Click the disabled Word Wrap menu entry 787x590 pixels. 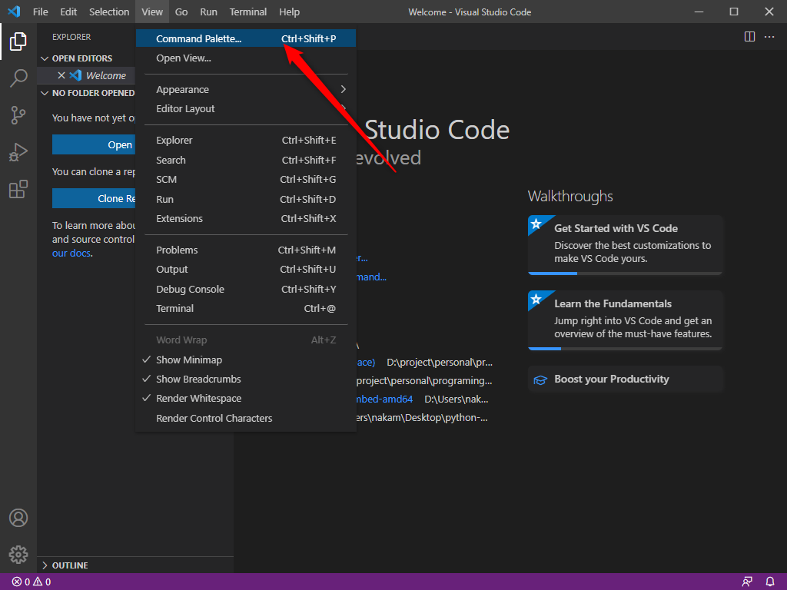click(x=246, y=340)
